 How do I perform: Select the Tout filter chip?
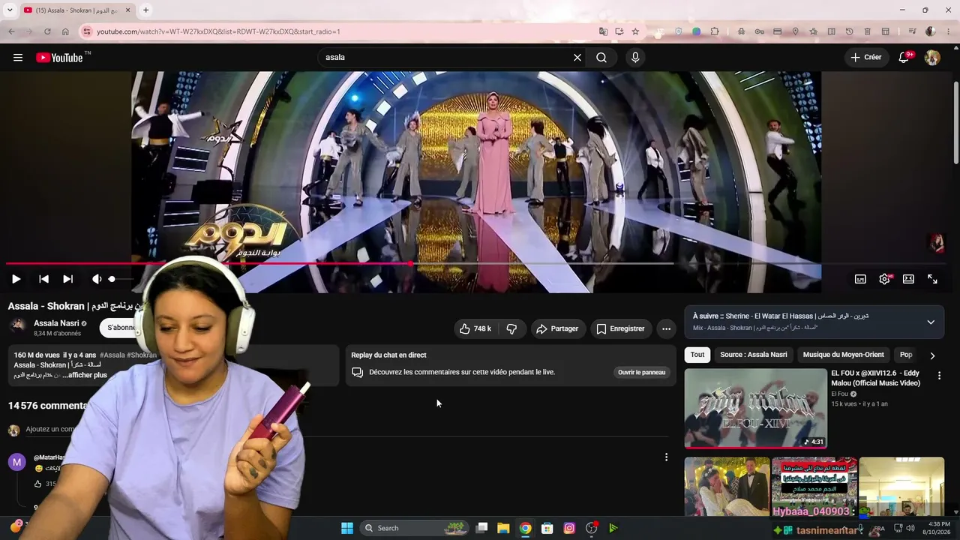697,355
